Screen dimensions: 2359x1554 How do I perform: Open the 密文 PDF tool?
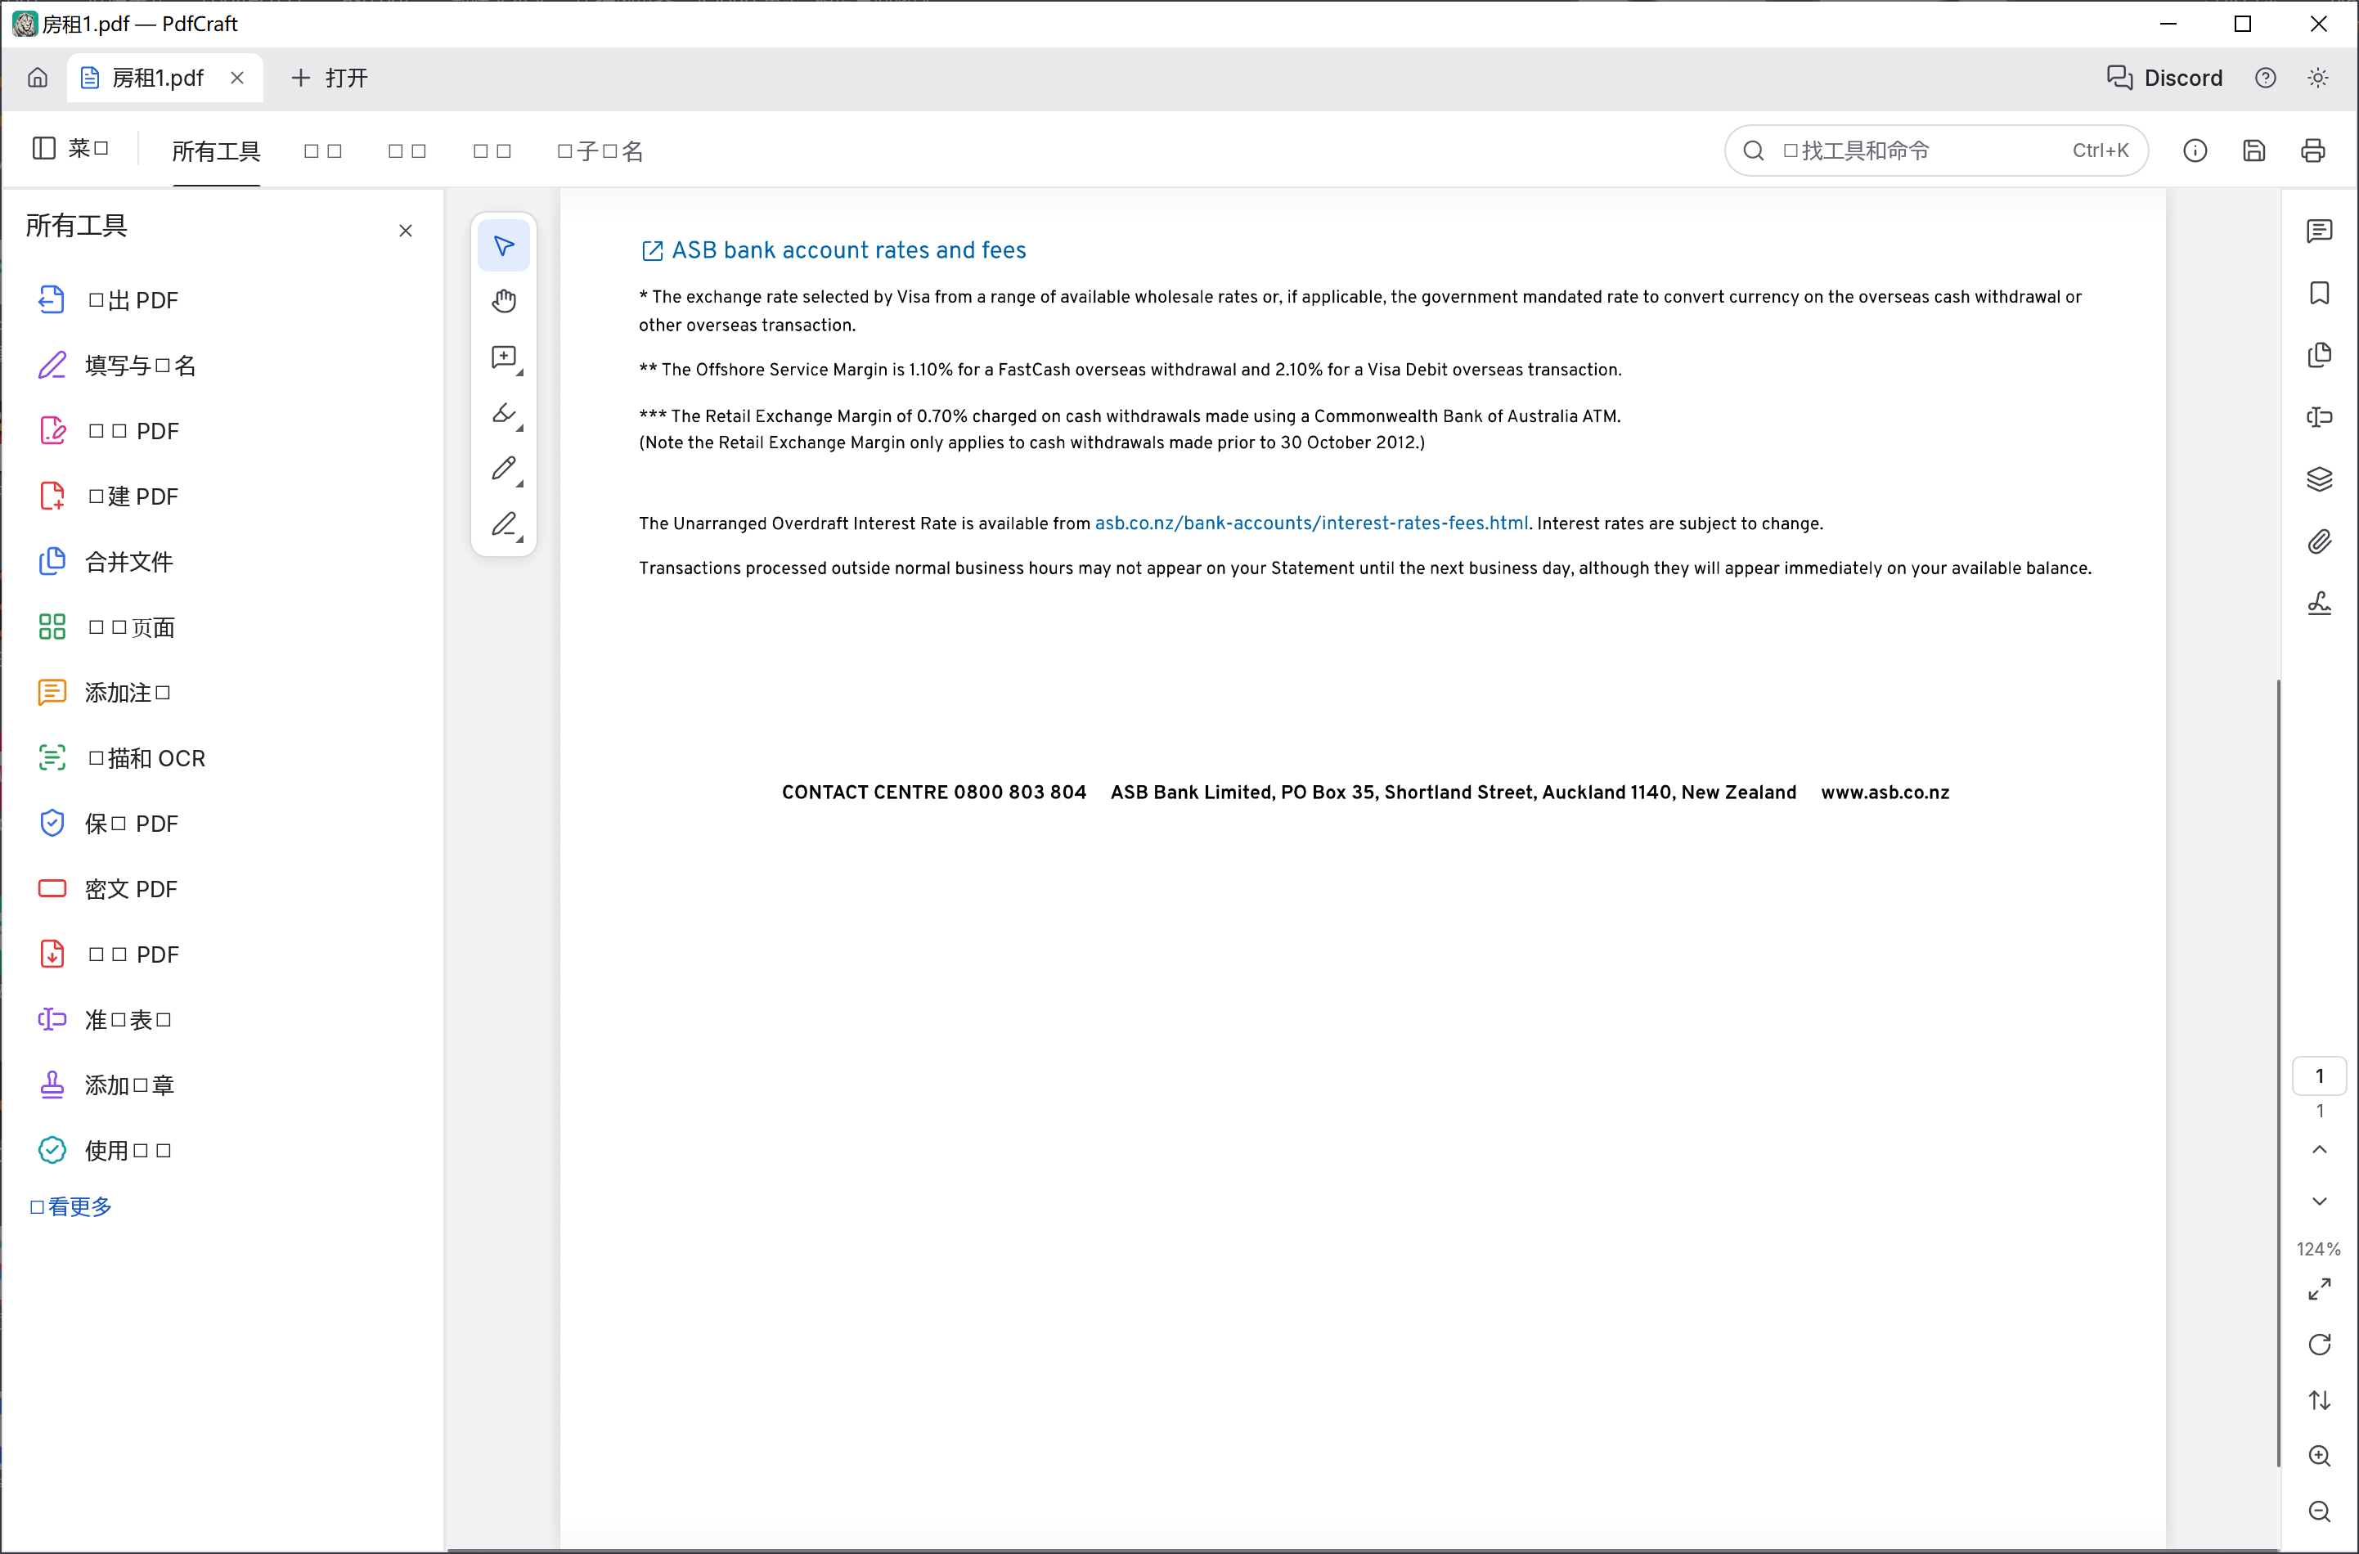point(108,889)
